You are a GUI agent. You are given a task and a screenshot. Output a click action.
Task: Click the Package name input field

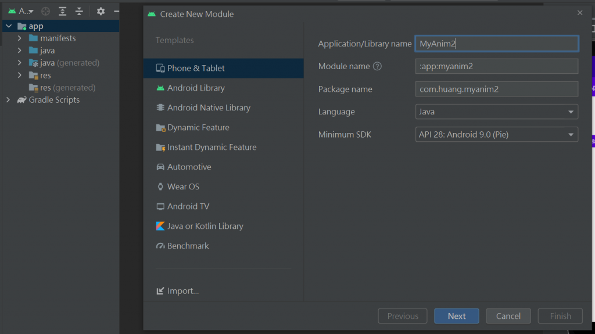497,89
